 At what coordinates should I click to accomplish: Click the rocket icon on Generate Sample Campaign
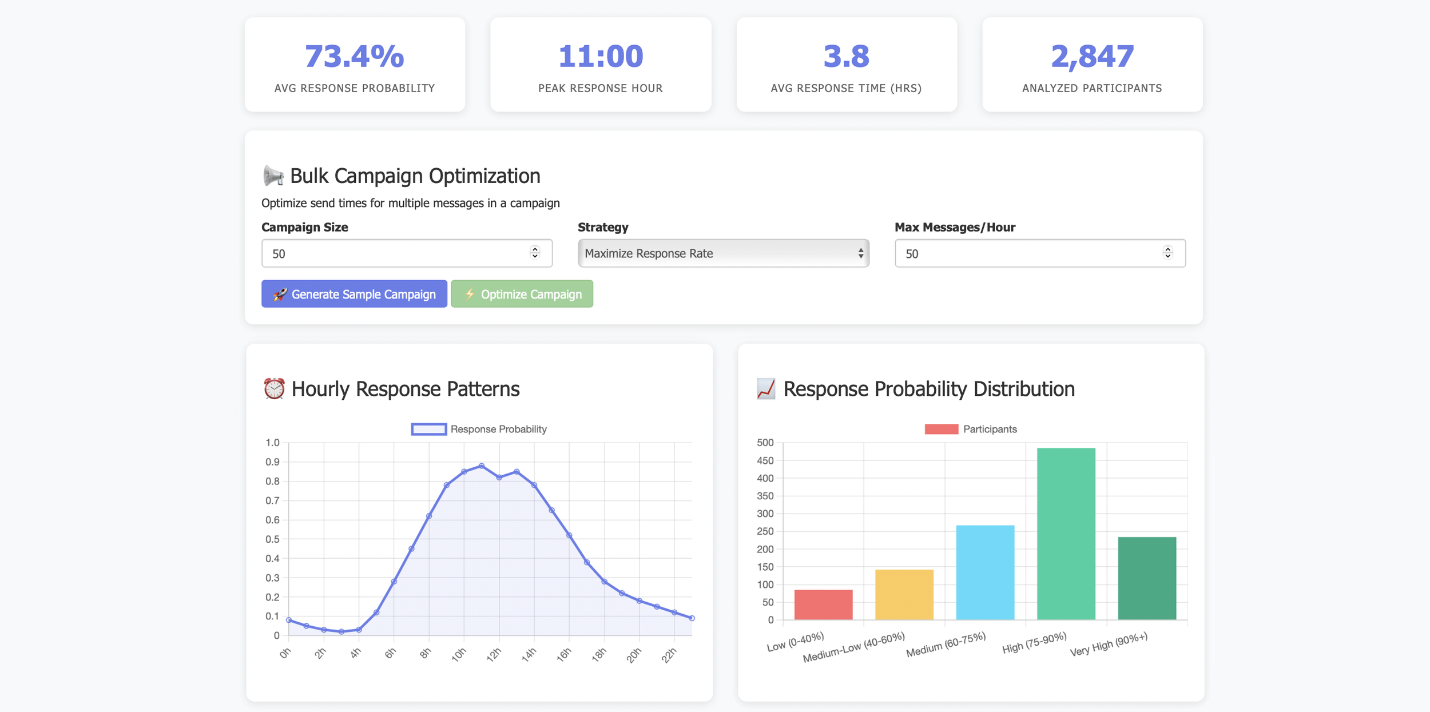(280, 295)
